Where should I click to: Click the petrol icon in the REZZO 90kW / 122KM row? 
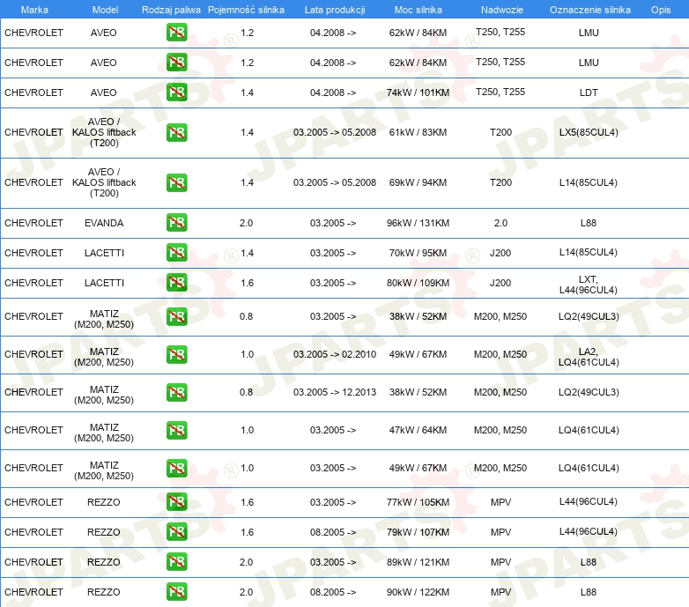click(x=176, y=591)
